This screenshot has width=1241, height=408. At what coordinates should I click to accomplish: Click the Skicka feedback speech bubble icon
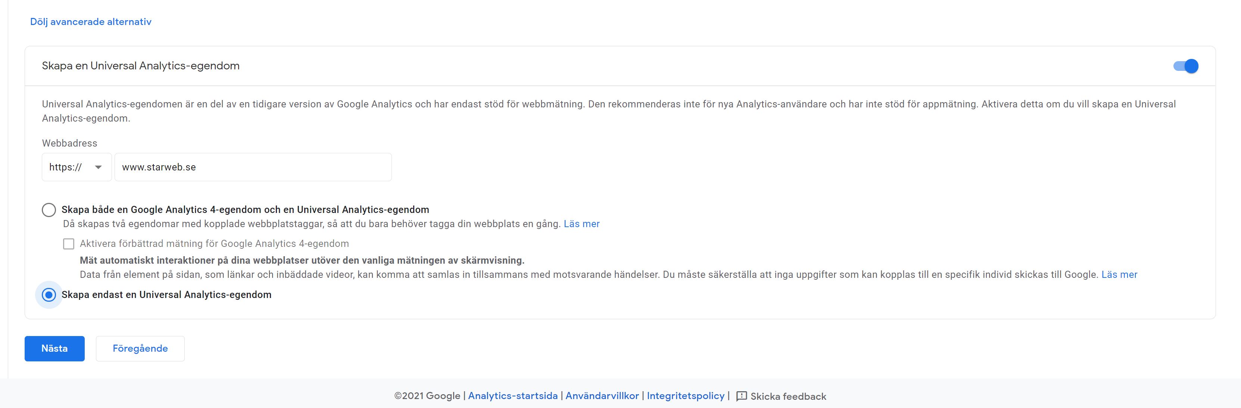coord(741,396)
